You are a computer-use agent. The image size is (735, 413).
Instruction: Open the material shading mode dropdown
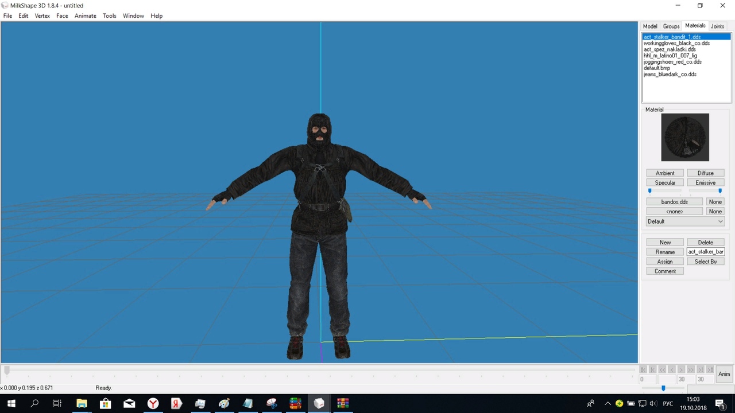[x=685, y=221]
